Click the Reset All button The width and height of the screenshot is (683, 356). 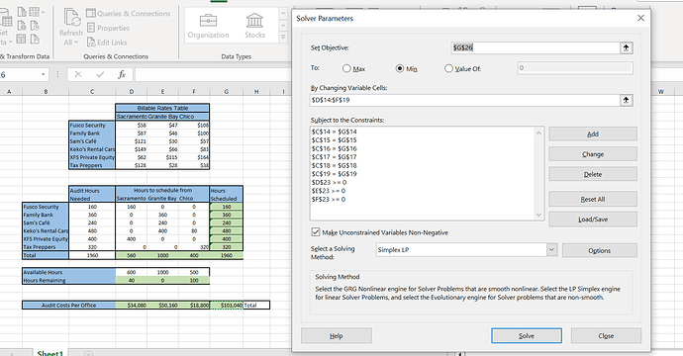tap(592, 199)
